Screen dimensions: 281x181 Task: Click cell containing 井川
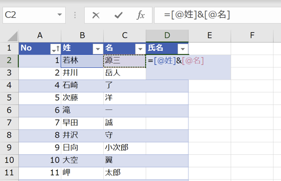pyautogui.click(x=82, y=73)
